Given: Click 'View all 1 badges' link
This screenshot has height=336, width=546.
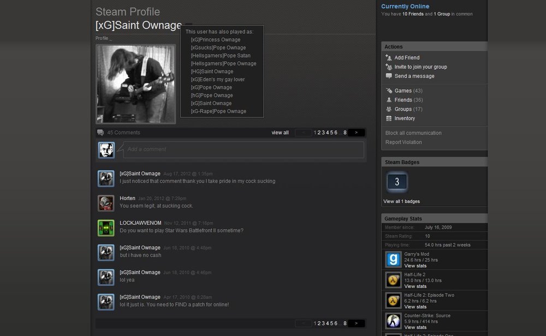Looking at the screenshot, I should [x=401, y=201].
